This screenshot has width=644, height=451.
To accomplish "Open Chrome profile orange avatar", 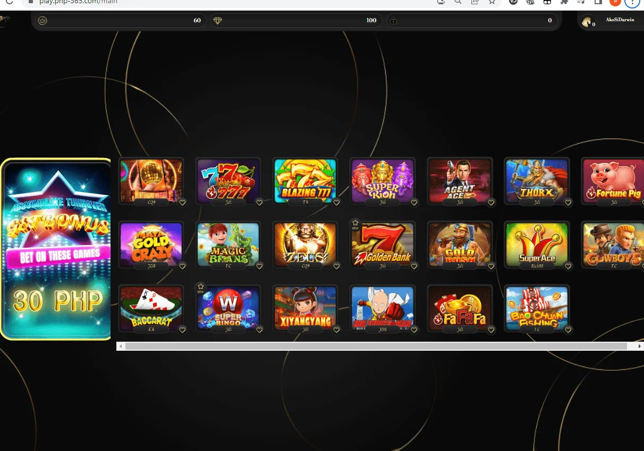I will [x=615, y=2].
